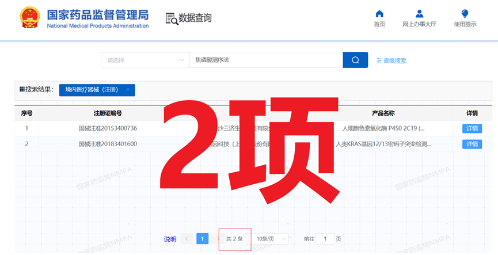498x255 pixels.
Task: Click 详情 for 国械注准20183401600
Action: point(472,144)
